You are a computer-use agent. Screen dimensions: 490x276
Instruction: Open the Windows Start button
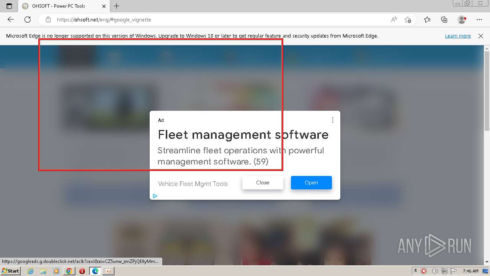pyautogui.click(x=10, y=271)
